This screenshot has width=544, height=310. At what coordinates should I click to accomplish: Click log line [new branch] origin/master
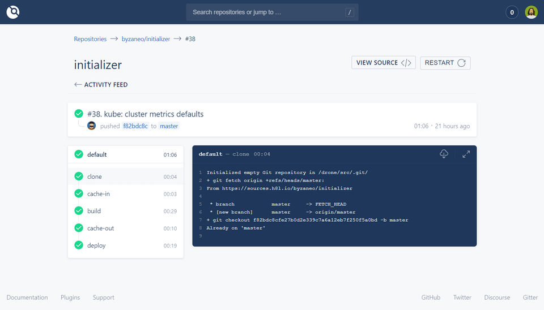[282, 212]
